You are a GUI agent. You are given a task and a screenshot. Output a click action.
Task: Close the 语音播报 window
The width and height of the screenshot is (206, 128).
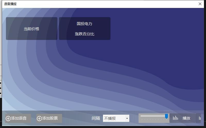pyautogui.click(x=200, y=4)
